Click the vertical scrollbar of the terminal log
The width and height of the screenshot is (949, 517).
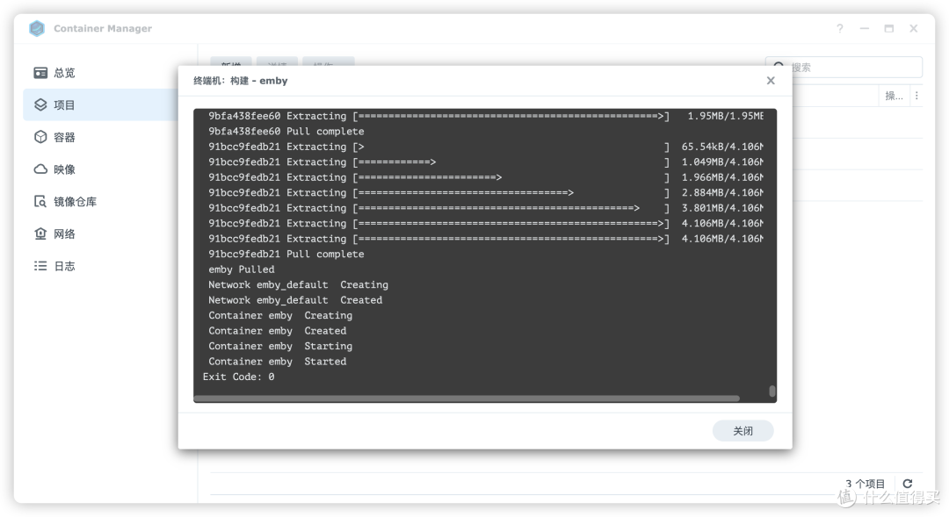[772, 390]
